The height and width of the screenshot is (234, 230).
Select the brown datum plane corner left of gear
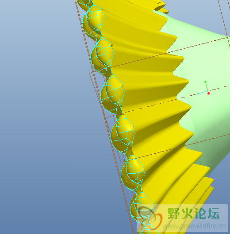pos(90,74)
